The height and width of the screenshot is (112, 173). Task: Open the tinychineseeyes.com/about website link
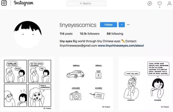tap(121, 45)
